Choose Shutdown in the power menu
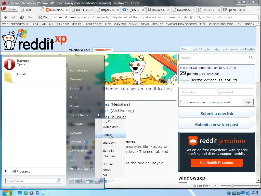The image size is (261, 196). point(109,143)
